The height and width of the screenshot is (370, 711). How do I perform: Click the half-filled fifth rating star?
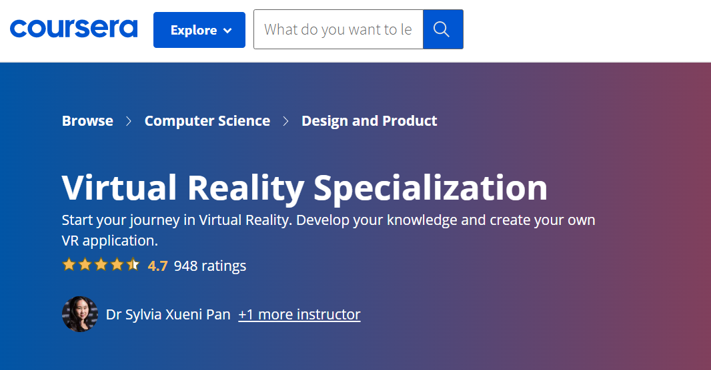point(133,265)
